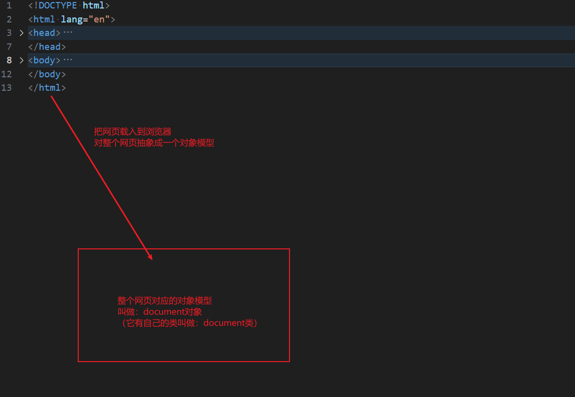Screen dimensions: 575x397
Task: Click the folded ellipsis after <body>
Action: tap(68, 60)
